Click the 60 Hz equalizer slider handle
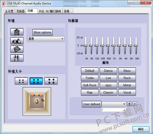Screen dimensions: 153x134 click(91, 46)
